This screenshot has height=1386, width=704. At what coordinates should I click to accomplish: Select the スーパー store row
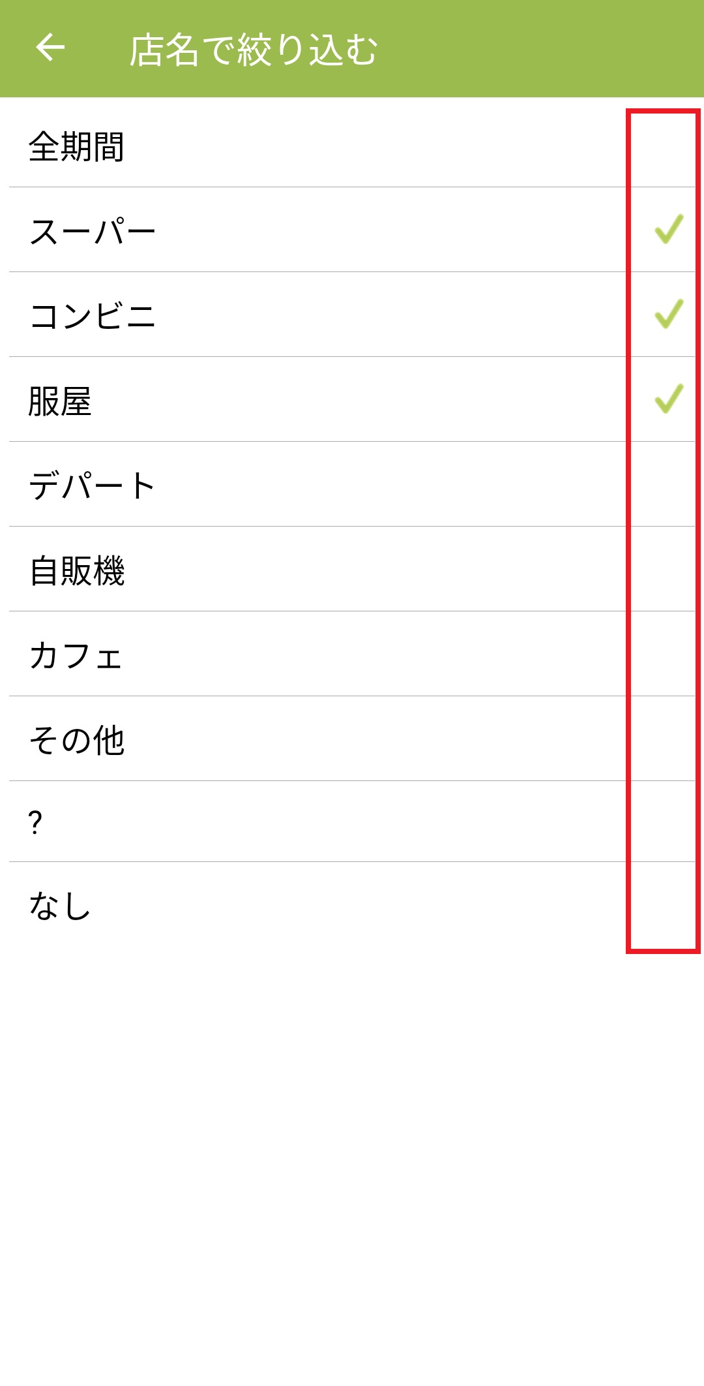tap(93, 232)
